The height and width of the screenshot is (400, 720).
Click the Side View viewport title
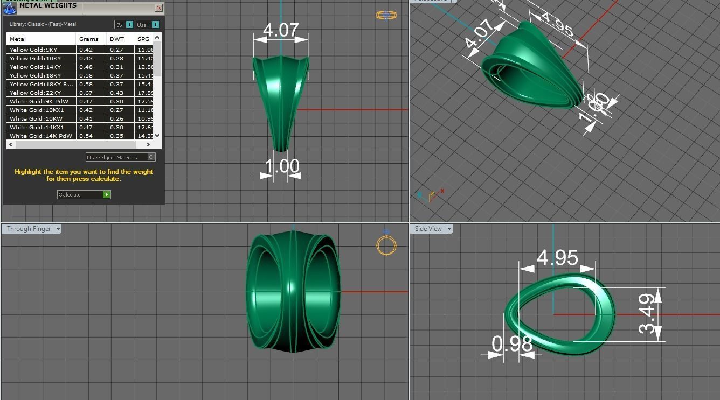click(x=428, y=229)
